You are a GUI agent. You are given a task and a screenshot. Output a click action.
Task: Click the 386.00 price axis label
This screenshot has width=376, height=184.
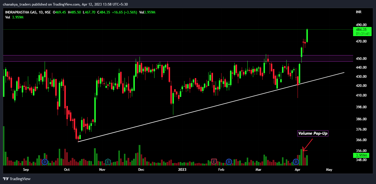point(361,119)
